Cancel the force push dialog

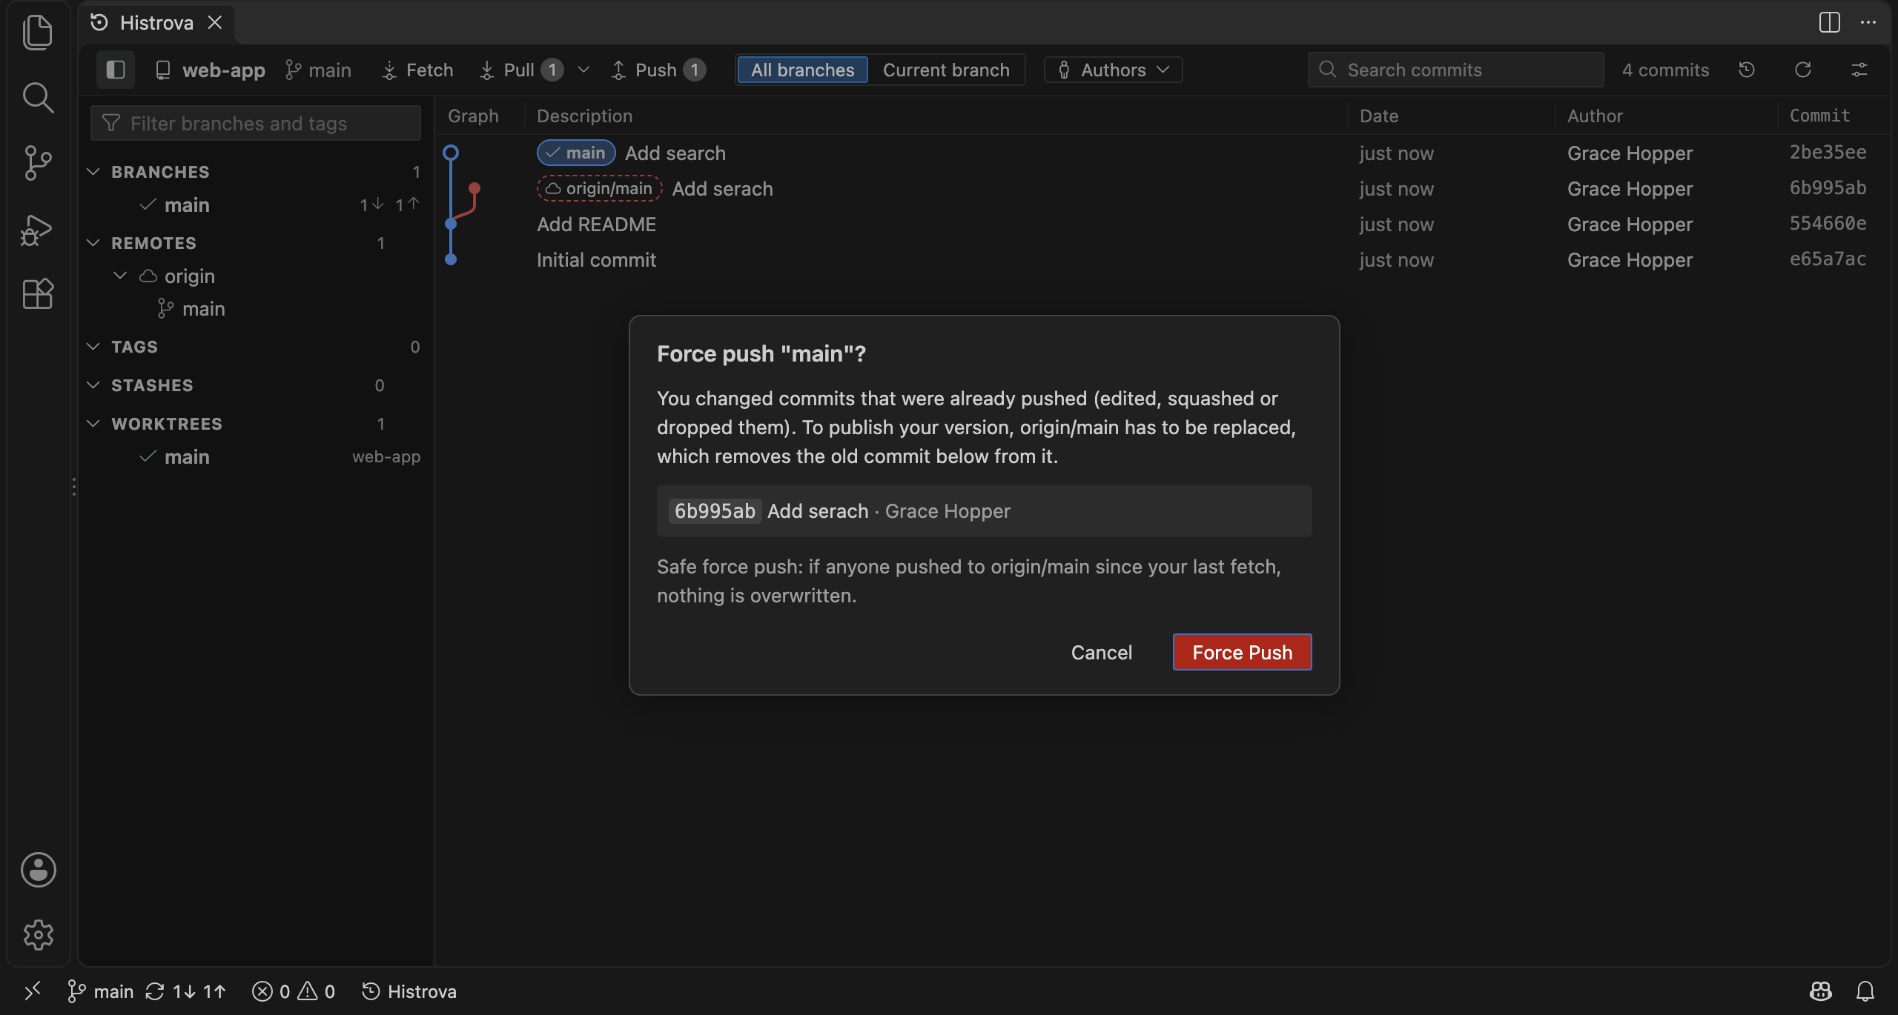tap(1101, 652)
